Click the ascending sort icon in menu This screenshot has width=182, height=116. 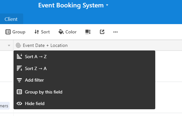click(x=19, y=57)
